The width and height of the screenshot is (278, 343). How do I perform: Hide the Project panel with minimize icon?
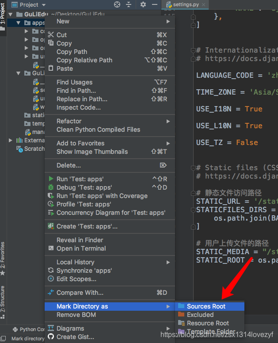[155, 4]
